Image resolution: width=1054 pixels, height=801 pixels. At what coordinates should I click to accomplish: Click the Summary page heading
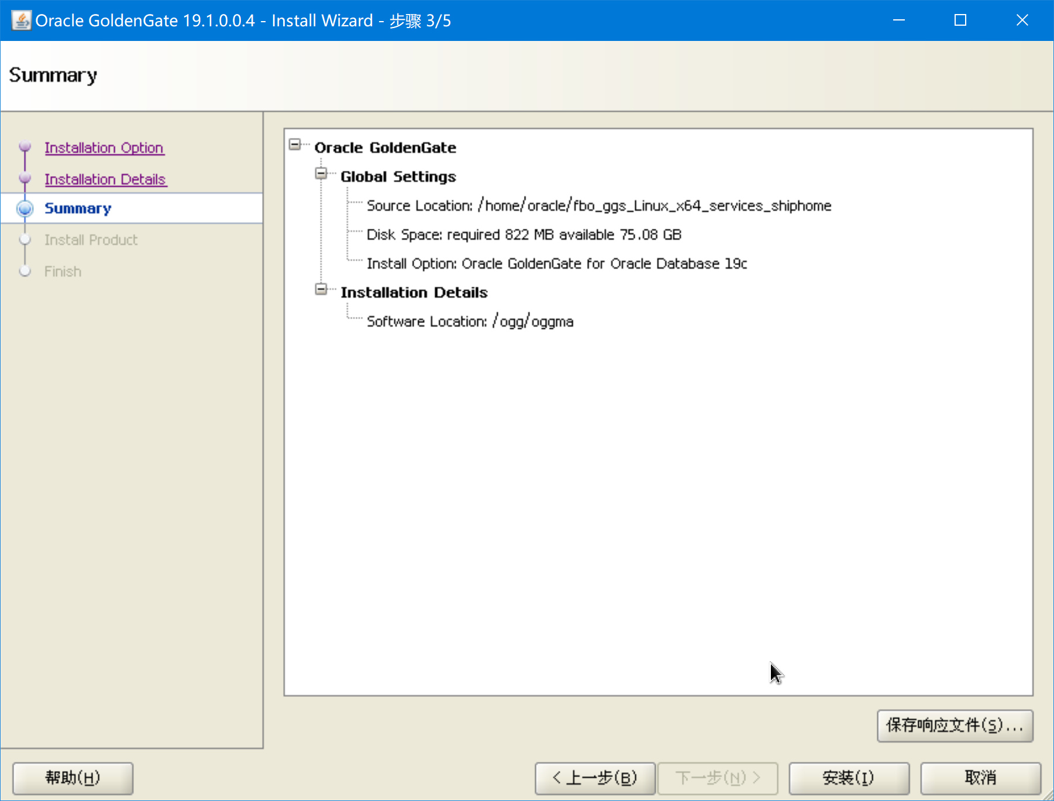coord(53,75)
